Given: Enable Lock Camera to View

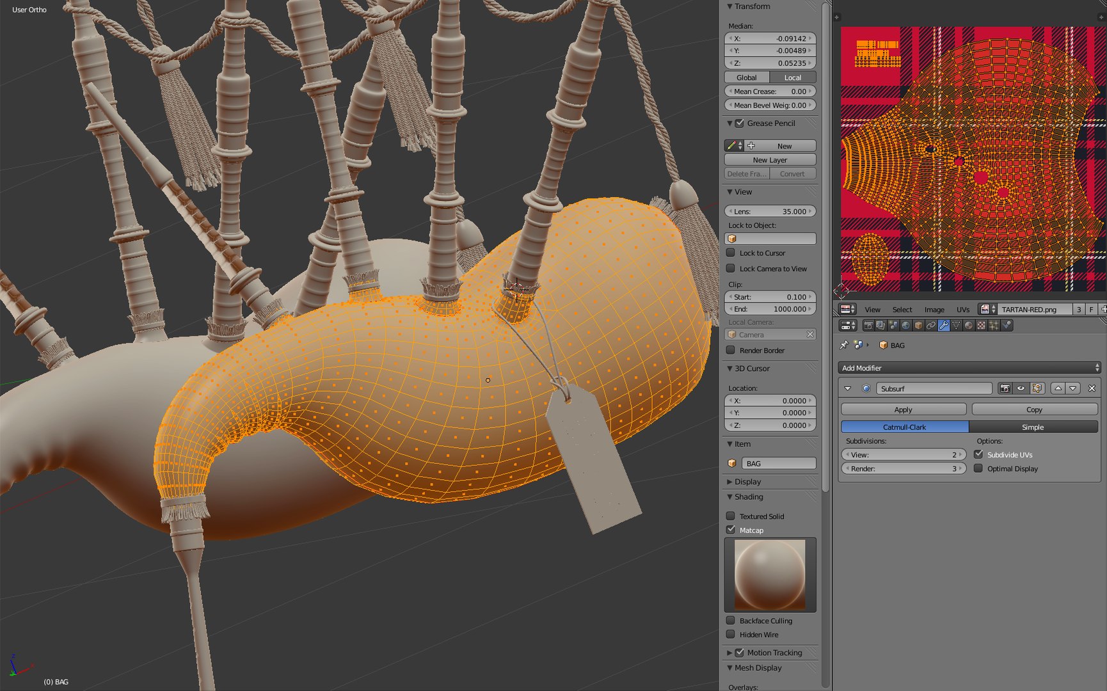Looking at the screenshot, I should pos(731,269).
